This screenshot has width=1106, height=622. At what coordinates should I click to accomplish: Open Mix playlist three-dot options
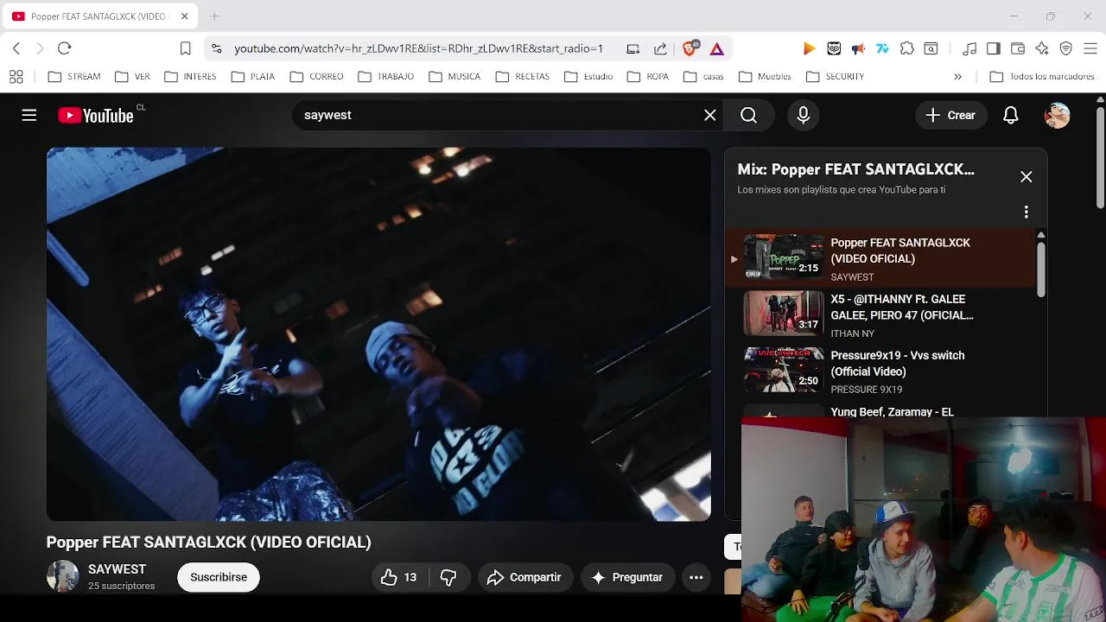click(1027, 212)
